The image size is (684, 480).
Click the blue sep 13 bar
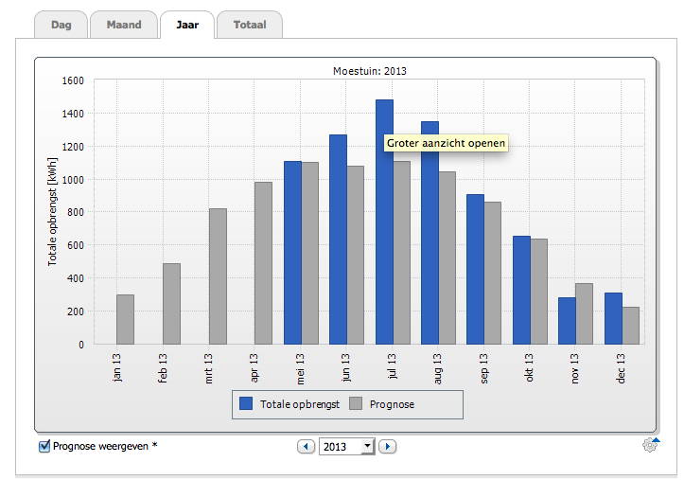point(475,269)
